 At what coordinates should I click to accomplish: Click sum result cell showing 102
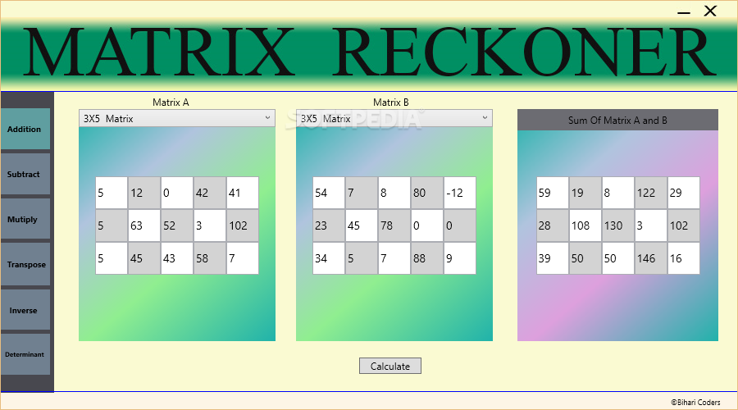click(683, 225)
